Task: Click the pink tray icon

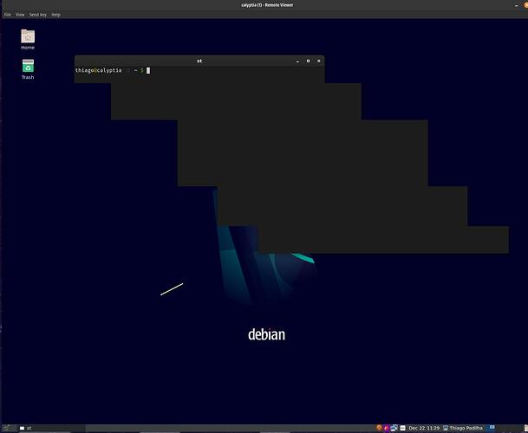Action: [x=387, y=428]
